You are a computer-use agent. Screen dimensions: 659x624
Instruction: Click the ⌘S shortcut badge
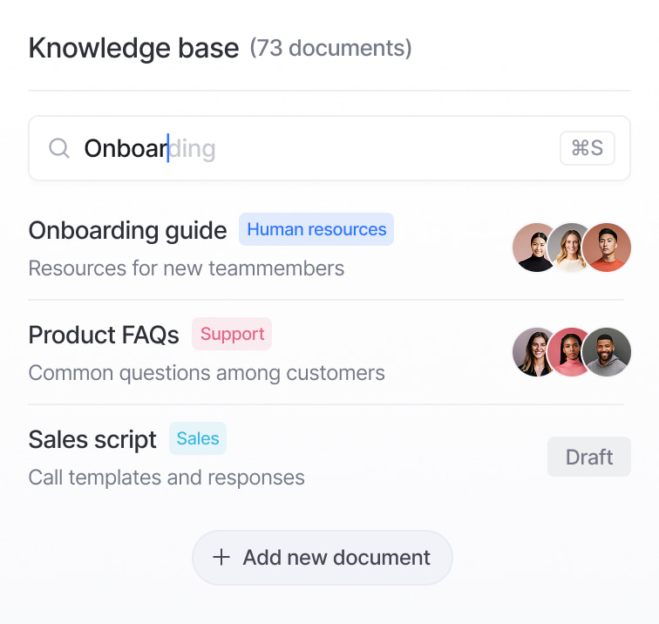coord(587,148)
